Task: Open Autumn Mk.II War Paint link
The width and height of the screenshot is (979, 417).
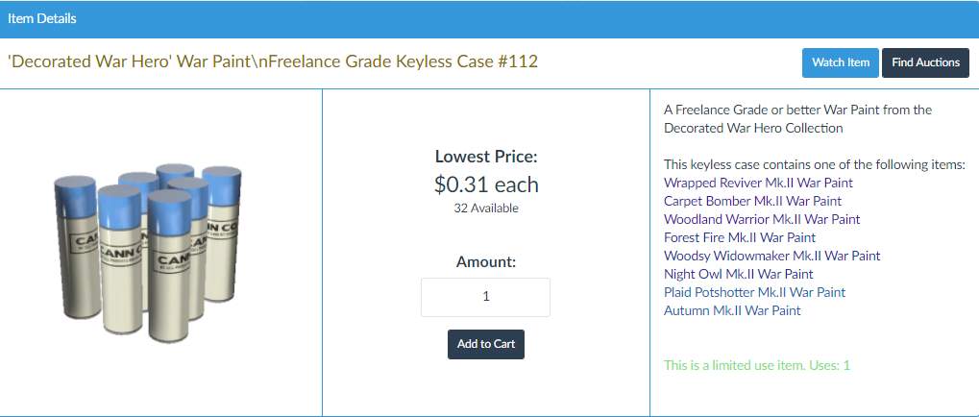Action: click(732, 310)
